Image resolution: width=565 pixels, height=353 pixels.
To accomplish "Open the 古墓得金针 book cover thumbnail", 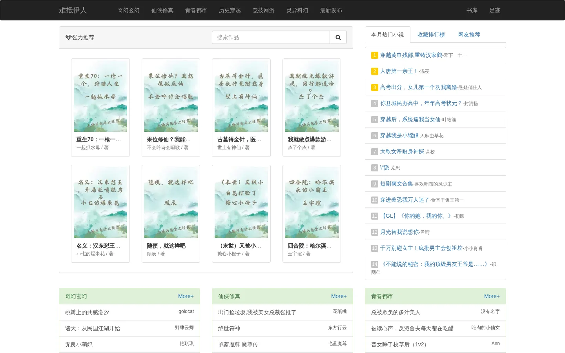I will (241, 96).
